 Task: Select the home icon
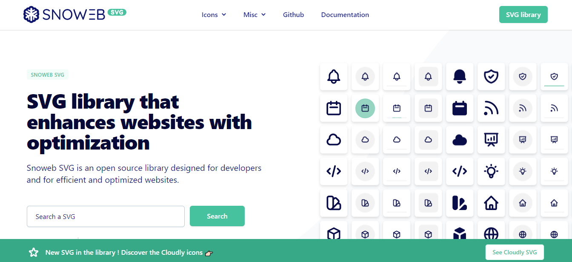491,203
